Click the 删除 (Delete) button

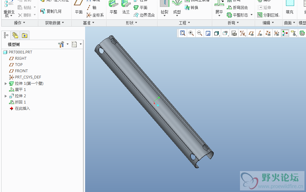[24, 15]
